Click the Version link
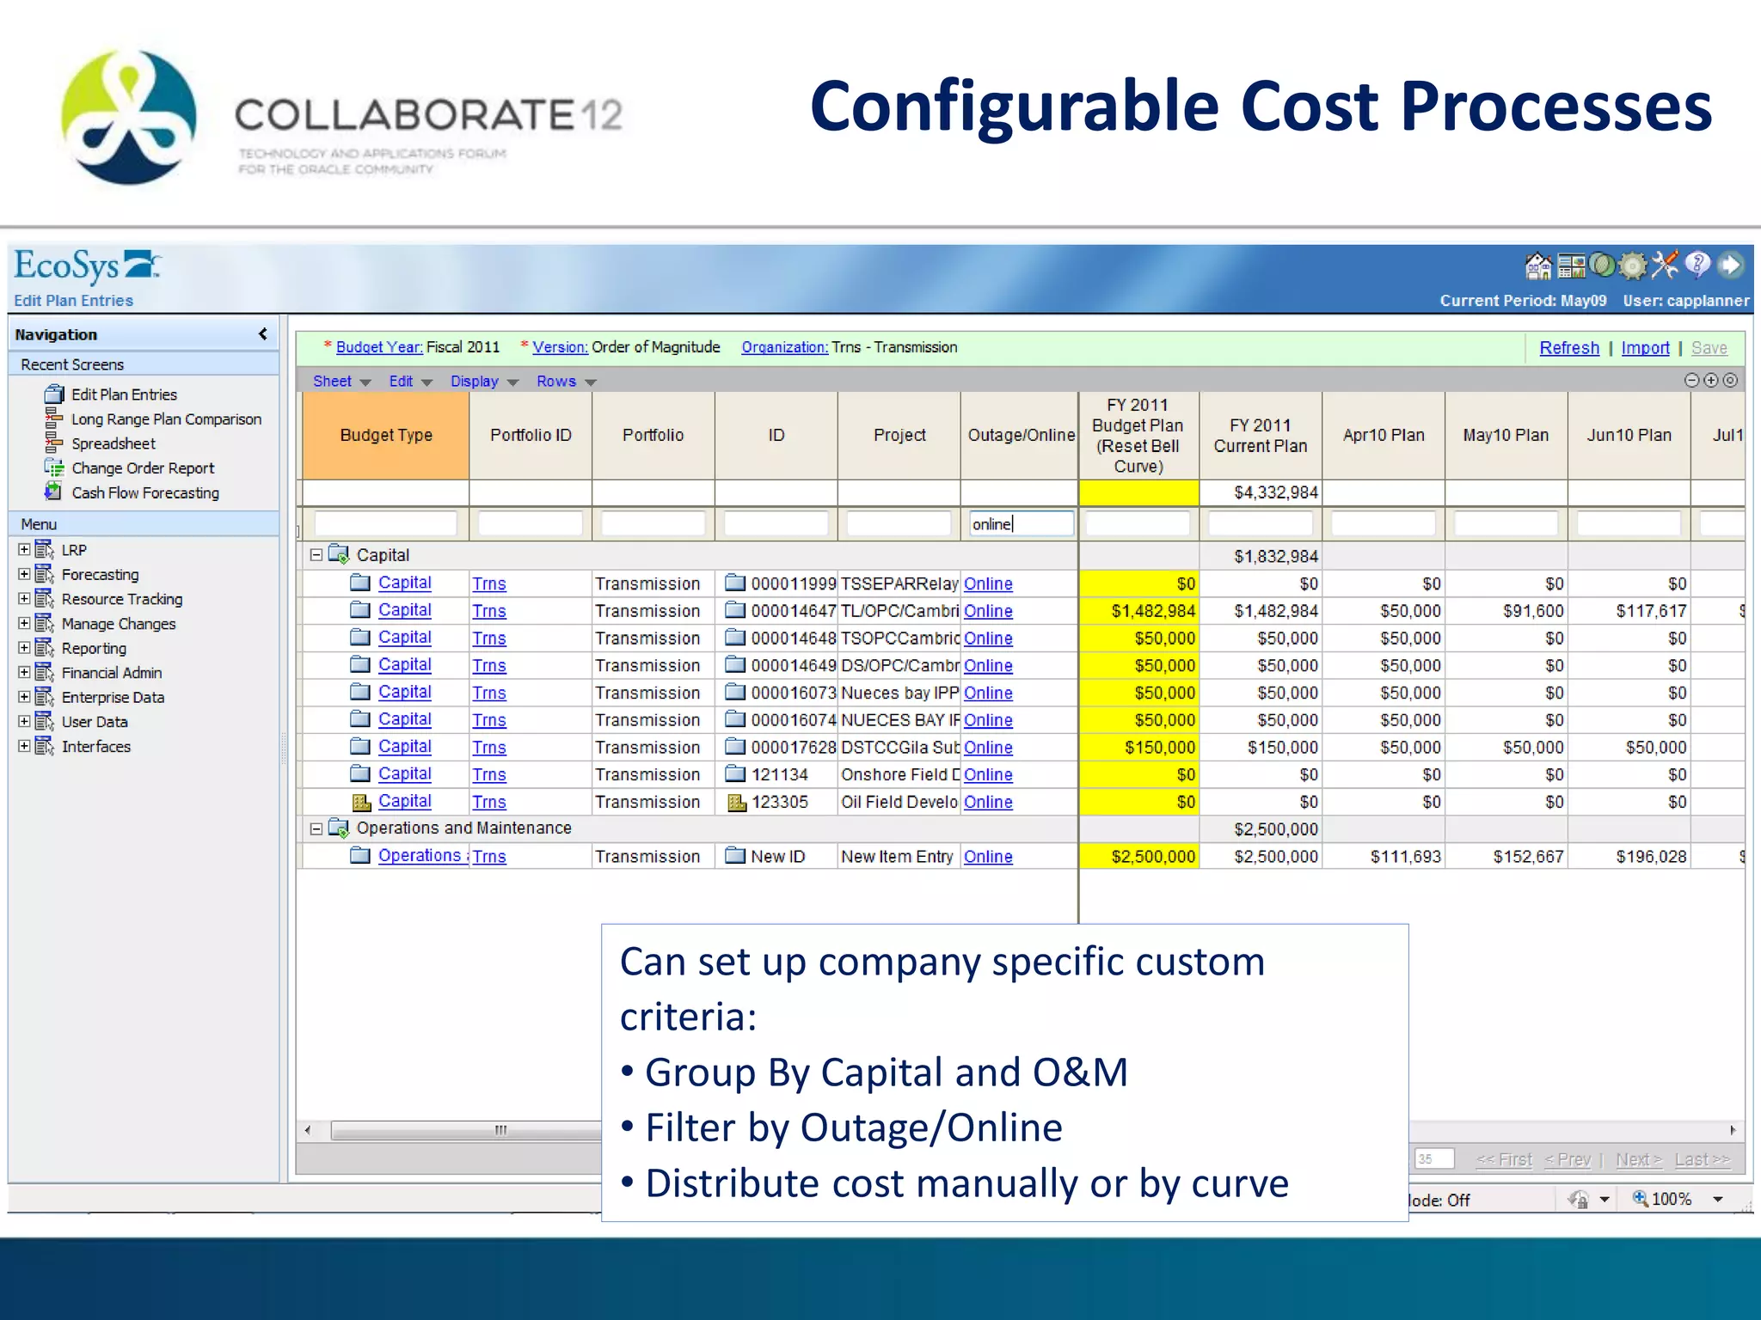1761x1320 pixels. tap(560, 347)
